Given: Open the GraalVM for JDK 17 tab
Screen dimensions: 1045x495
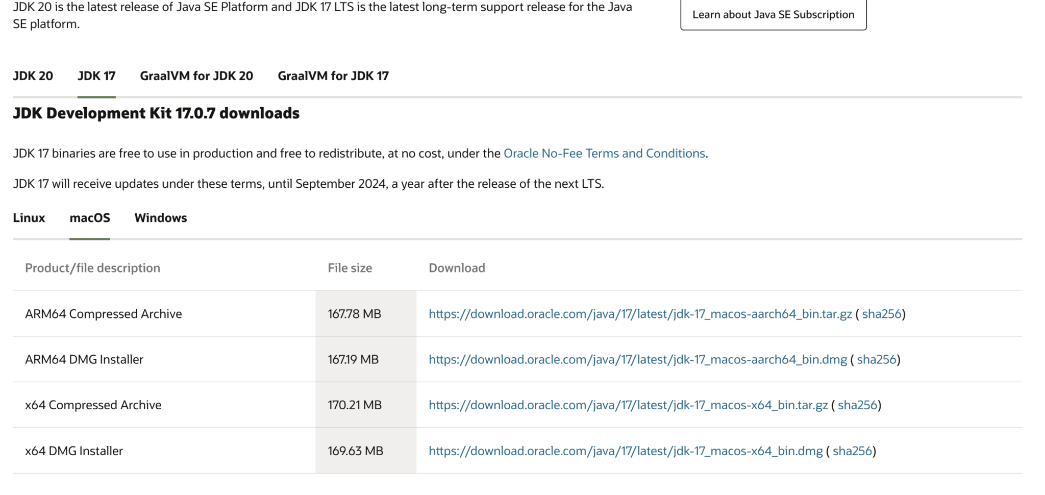Looking at the screenshot, I should coord(332,76).
